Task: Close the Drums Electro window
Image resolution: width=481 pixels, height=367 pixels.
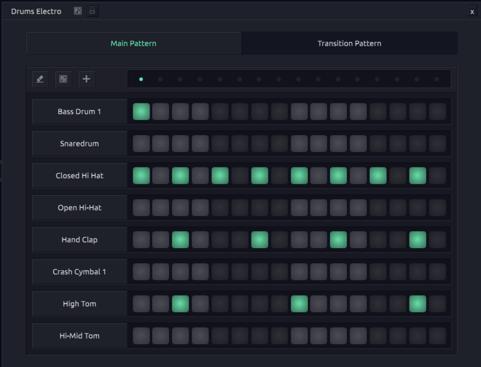Action: [x=471, y=11]
